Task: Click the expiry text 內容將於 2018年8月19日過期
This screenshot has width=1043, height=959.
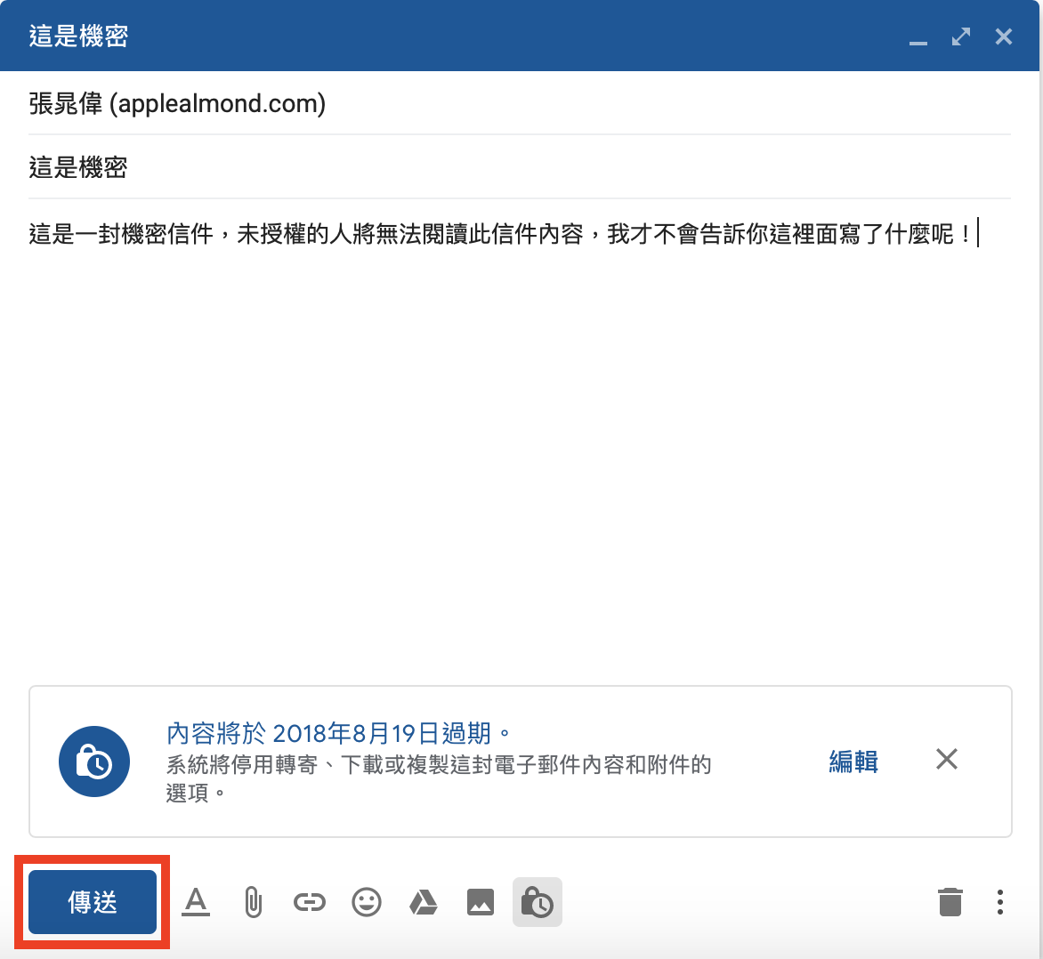Action: 338,734
